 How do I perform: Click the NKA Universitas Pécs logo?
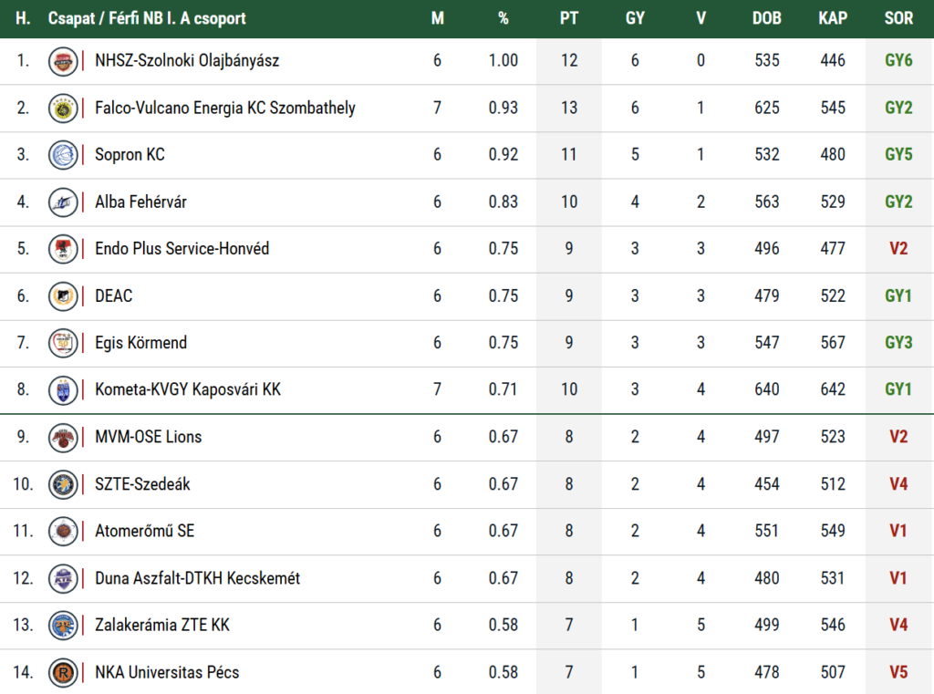(x=63, y=672)
